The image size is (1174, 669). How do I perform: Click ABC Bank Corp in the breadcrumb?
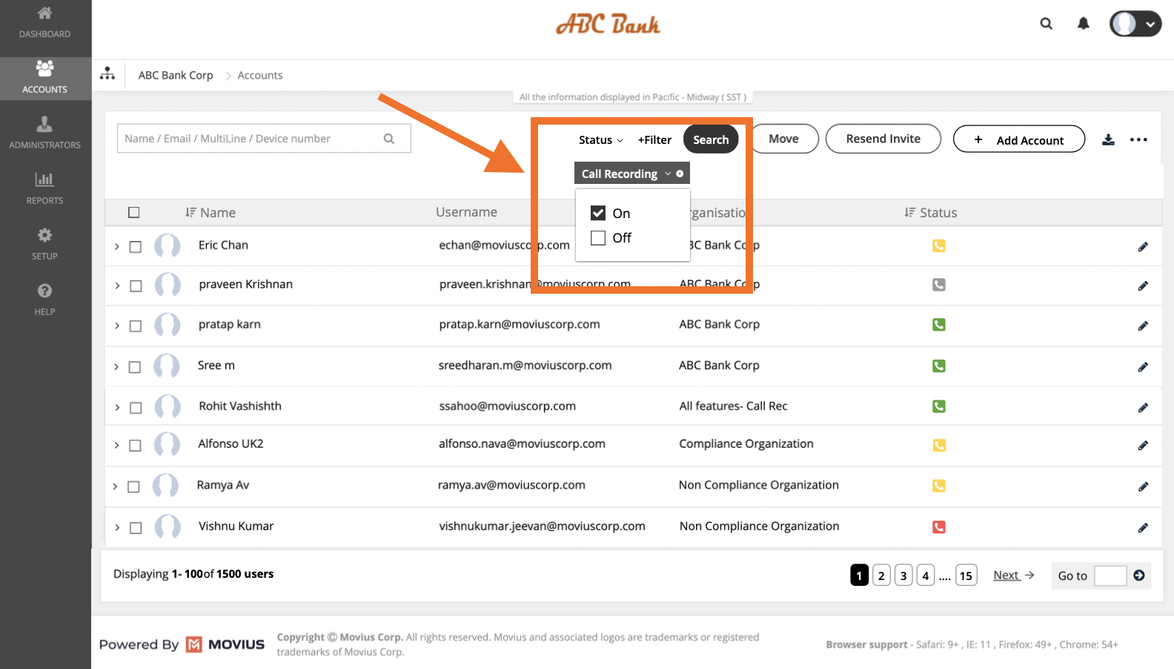(x=176, y=75)
